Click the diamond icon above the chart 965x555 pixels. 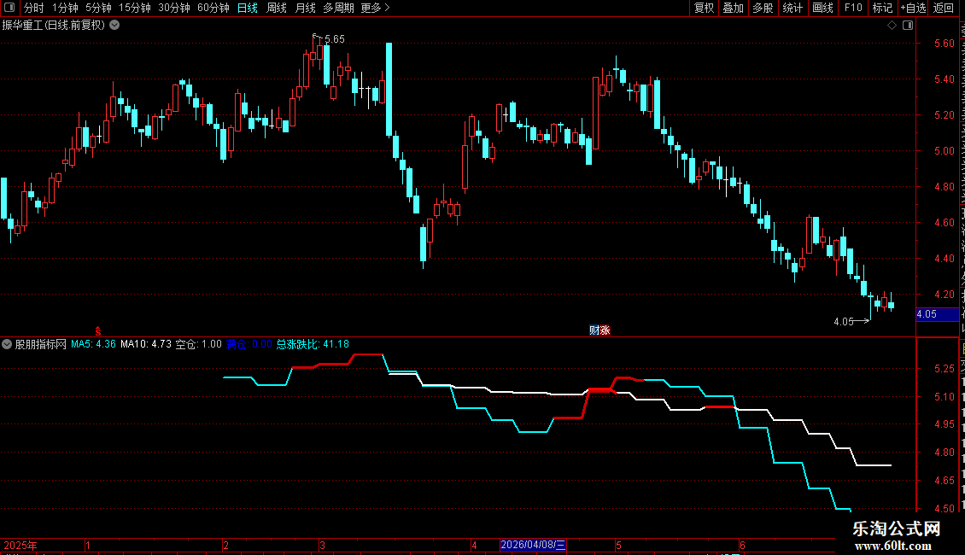pyautogui.click(x=892, y=26)
